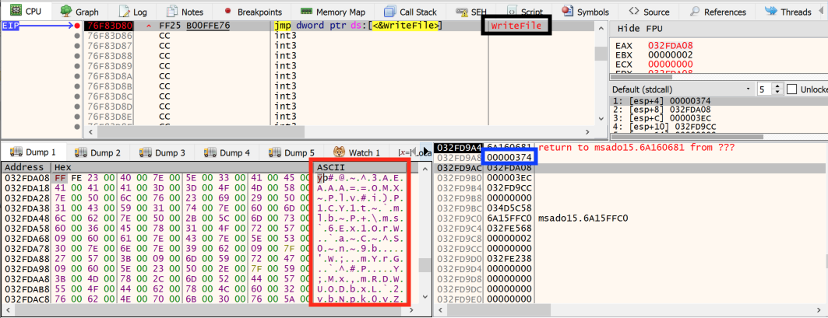Image resolution: width=828 pixels, height=318 pixels.
Task: Open the Memory Map view
Action: pyautogui.click(x=333, y=12)
